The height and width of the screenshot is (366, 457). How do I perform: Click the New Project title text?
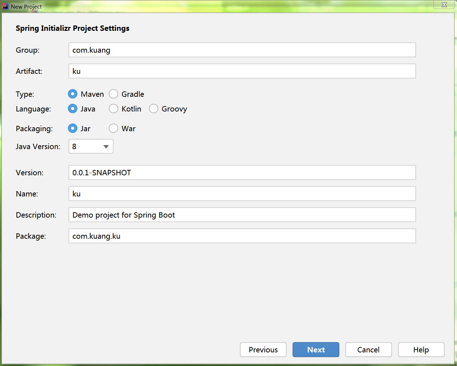click(x=26, y=6)
